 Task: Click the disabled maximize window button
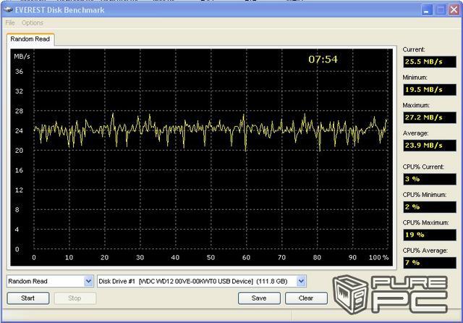tap(441, 10)
